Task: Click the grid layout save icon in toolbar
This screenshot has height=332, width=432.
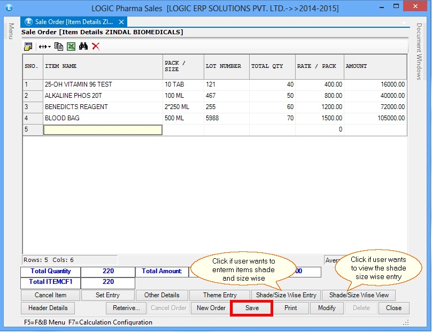Action: pyautogui.click(x=28, y=47)
